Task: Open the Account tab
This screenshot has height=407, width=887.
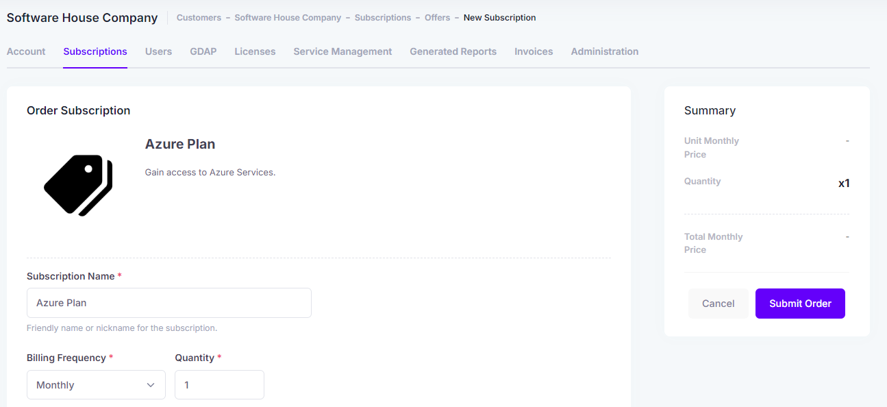Action: click(x=26, y=51)
